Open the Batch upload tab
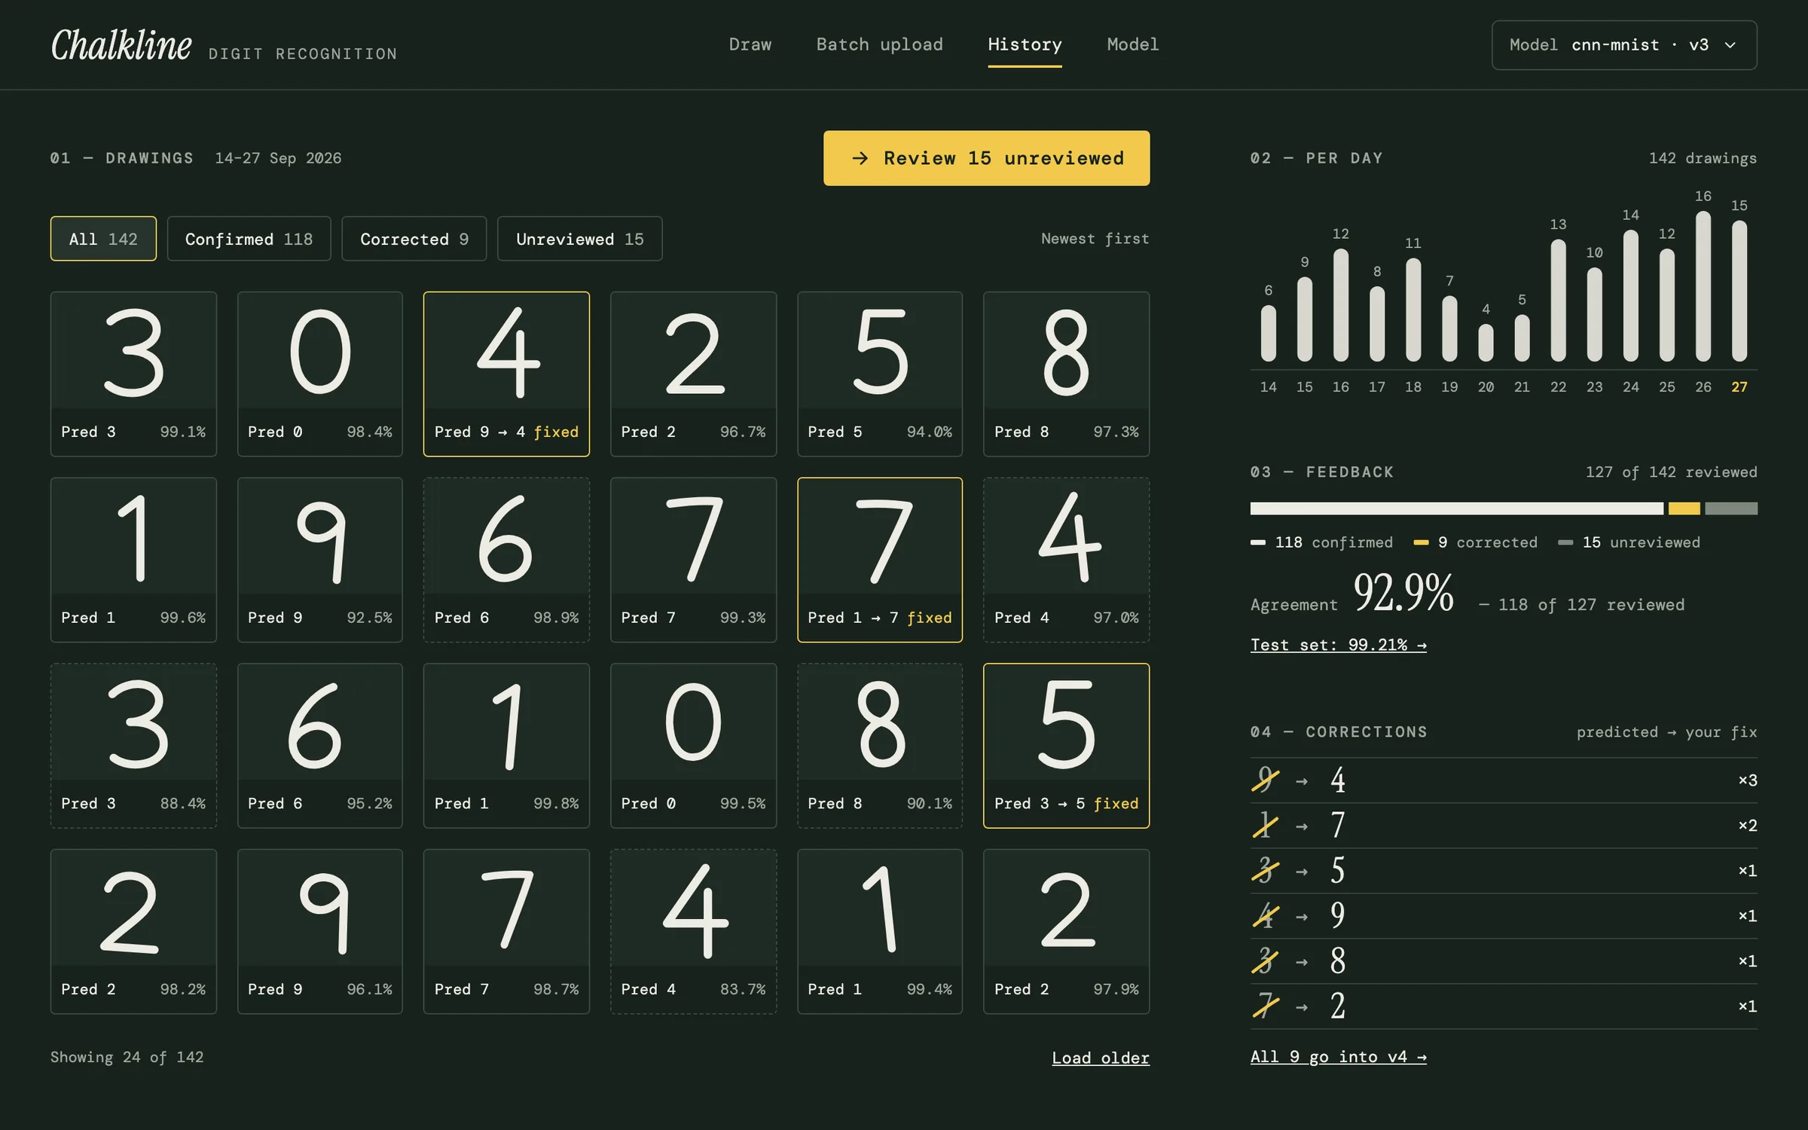Screen dimensions: 1808x1130 click(x=879, y=44)
